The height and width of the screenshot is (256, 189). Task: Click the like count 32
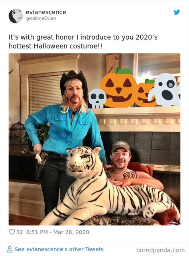tap(20, 232)
